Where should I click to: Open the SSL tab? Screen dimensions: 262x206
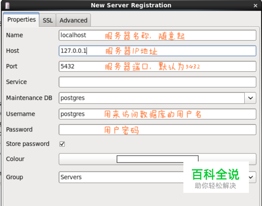click(48, 20)
